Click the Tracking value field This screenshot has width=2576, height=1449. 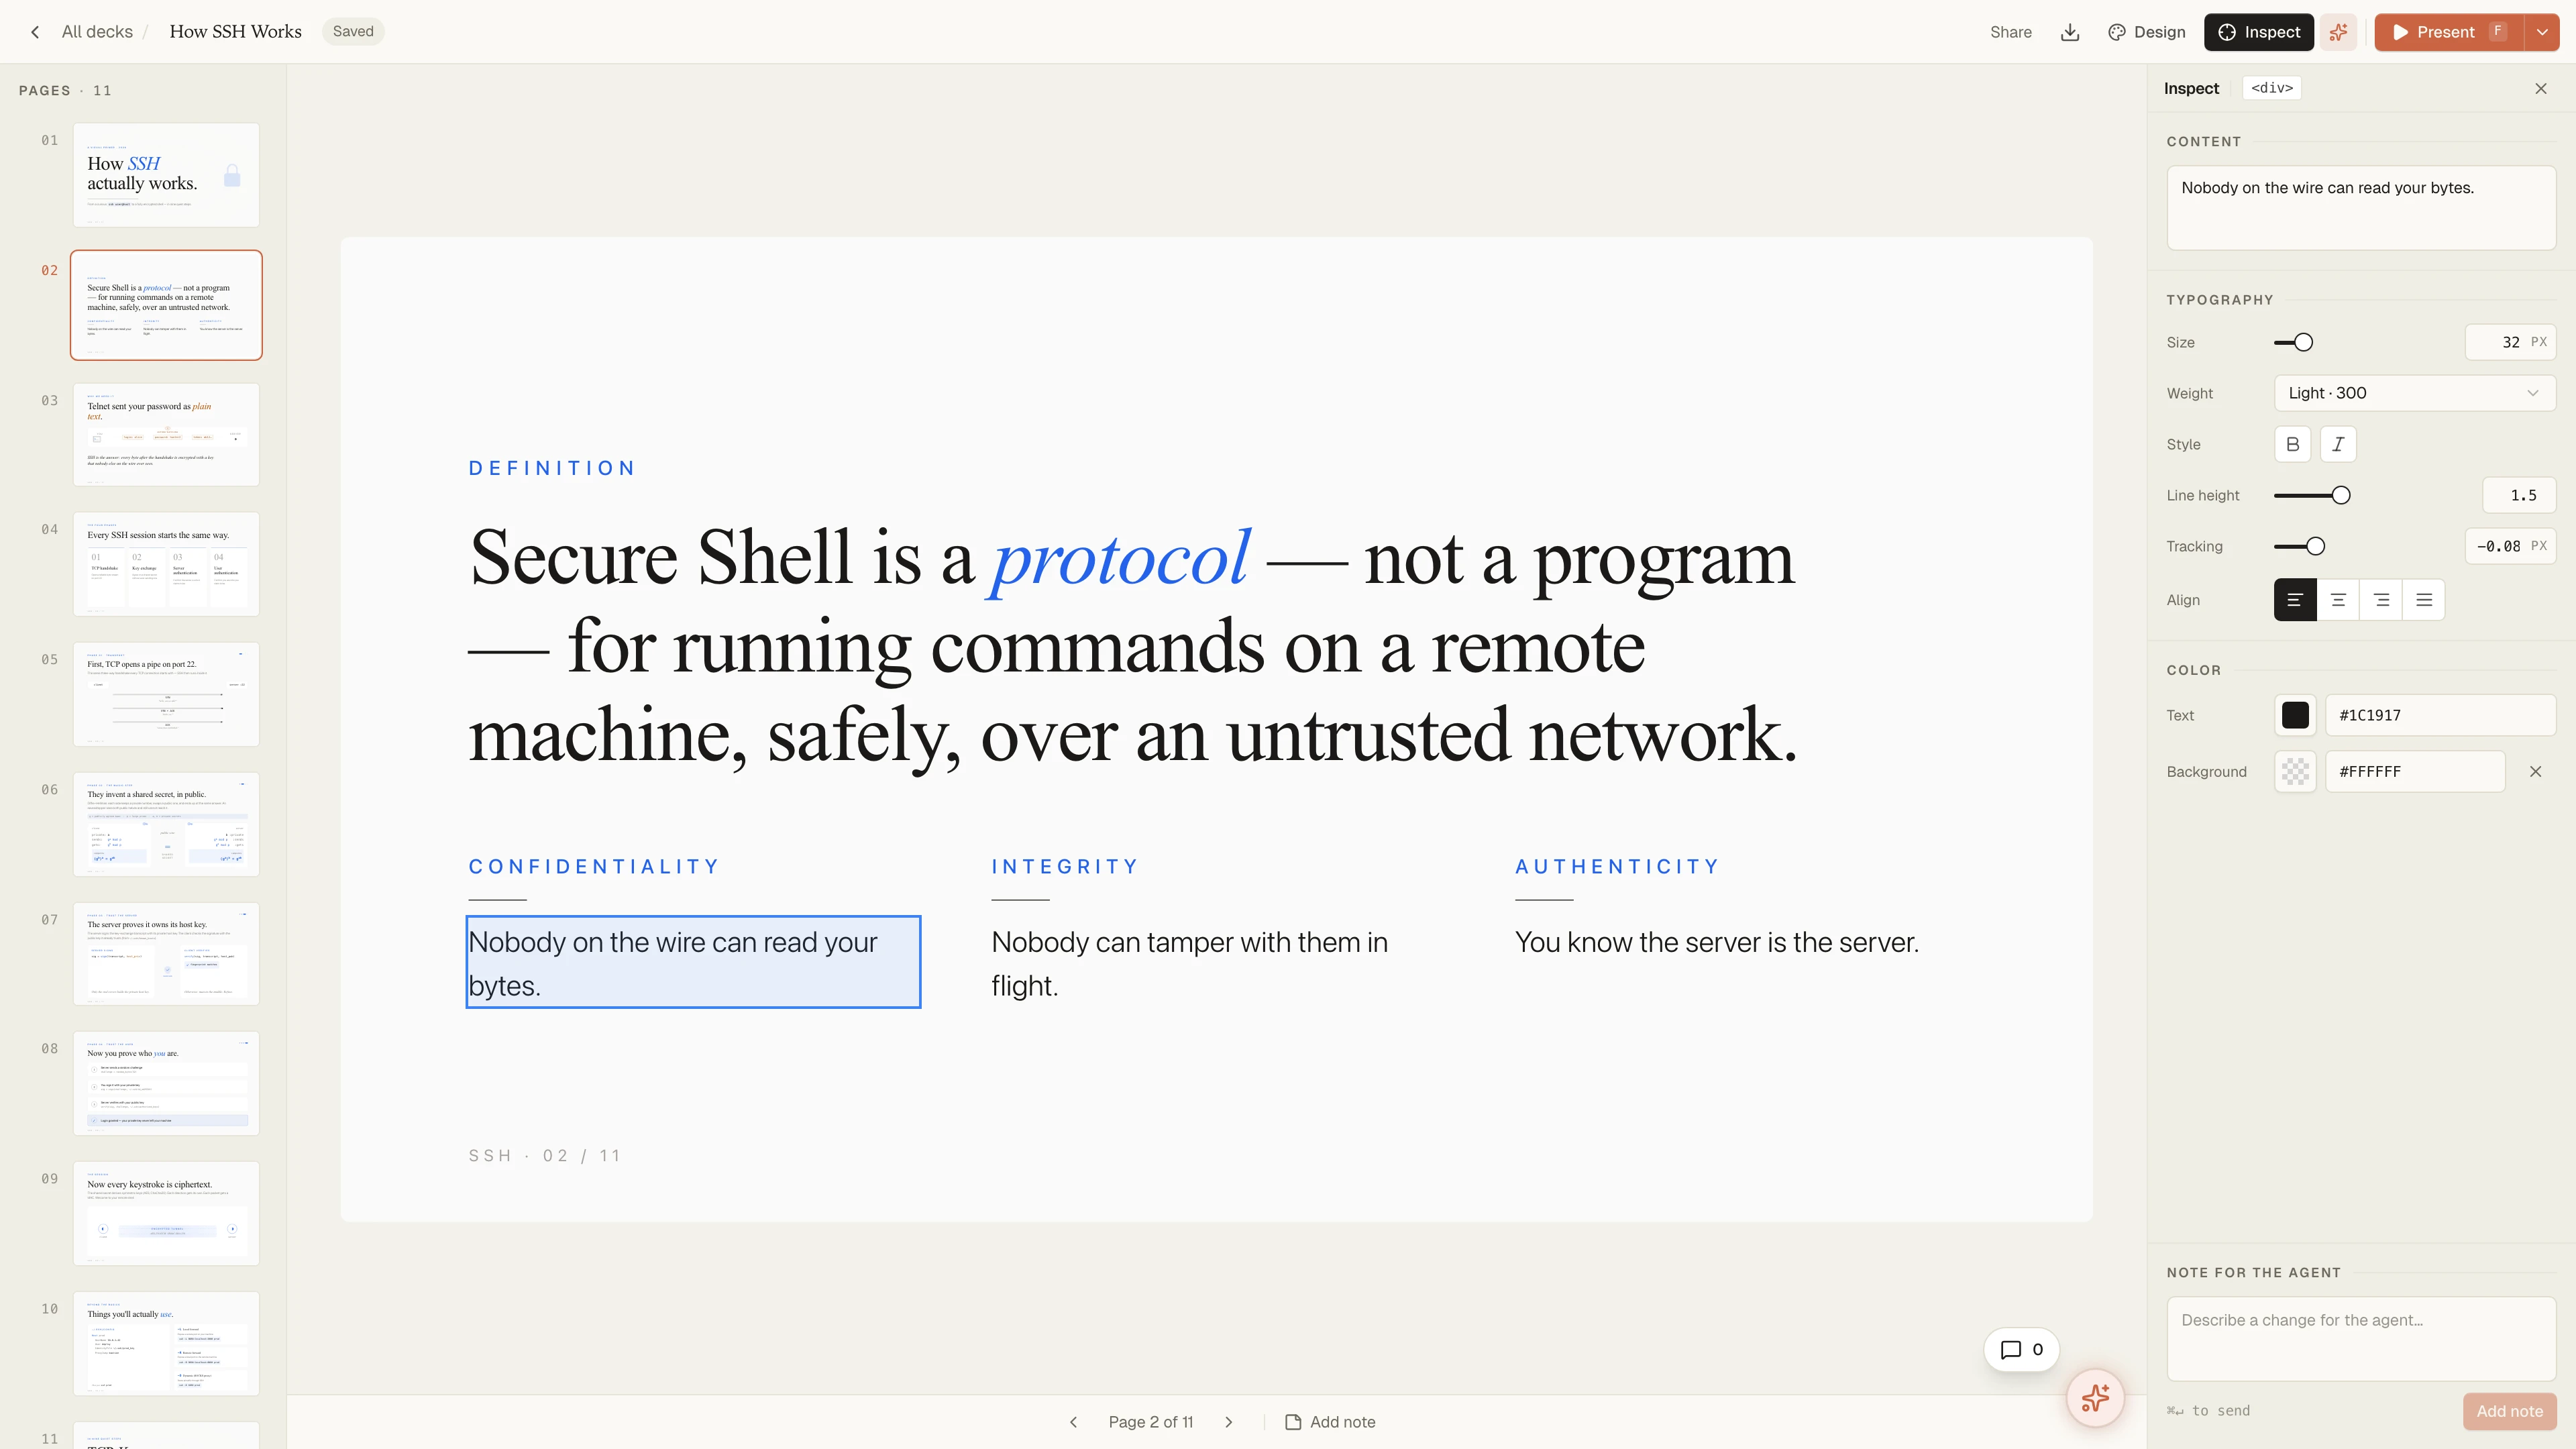(x=2510, y=546)
